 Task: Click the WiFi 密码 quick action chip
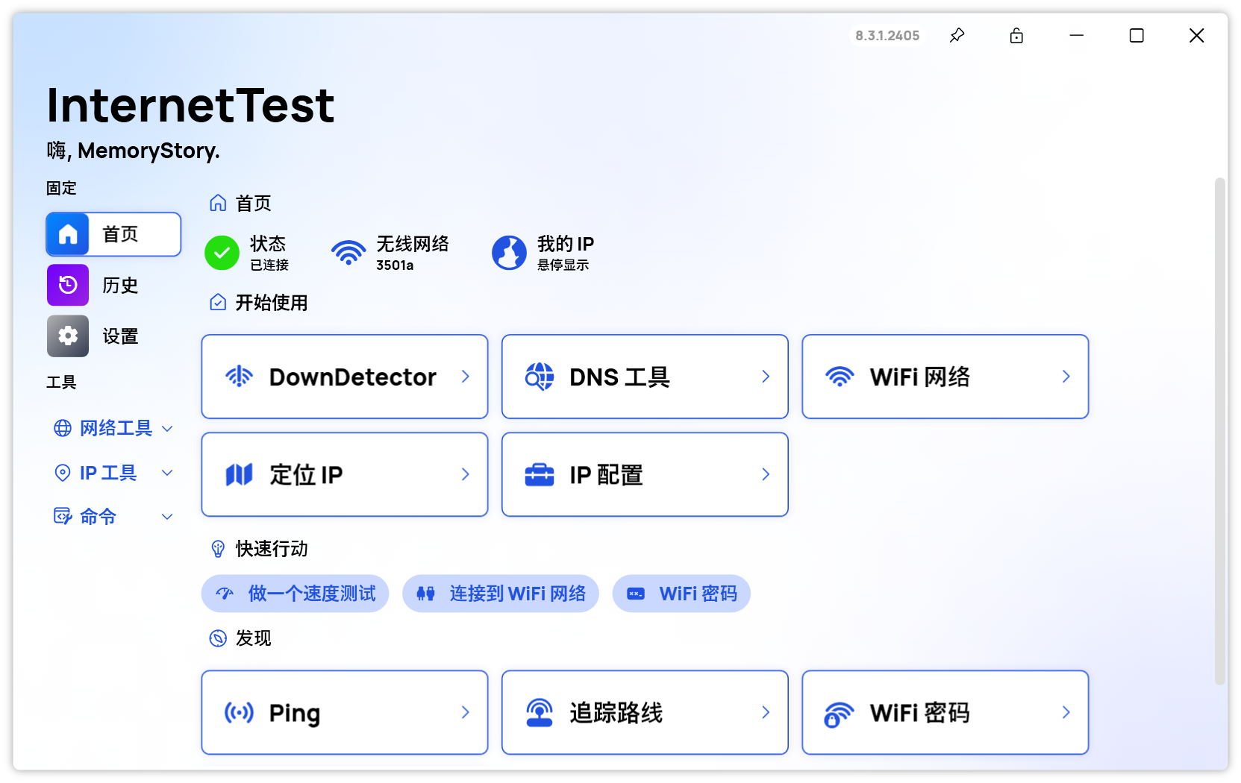[x=681, y=594]
